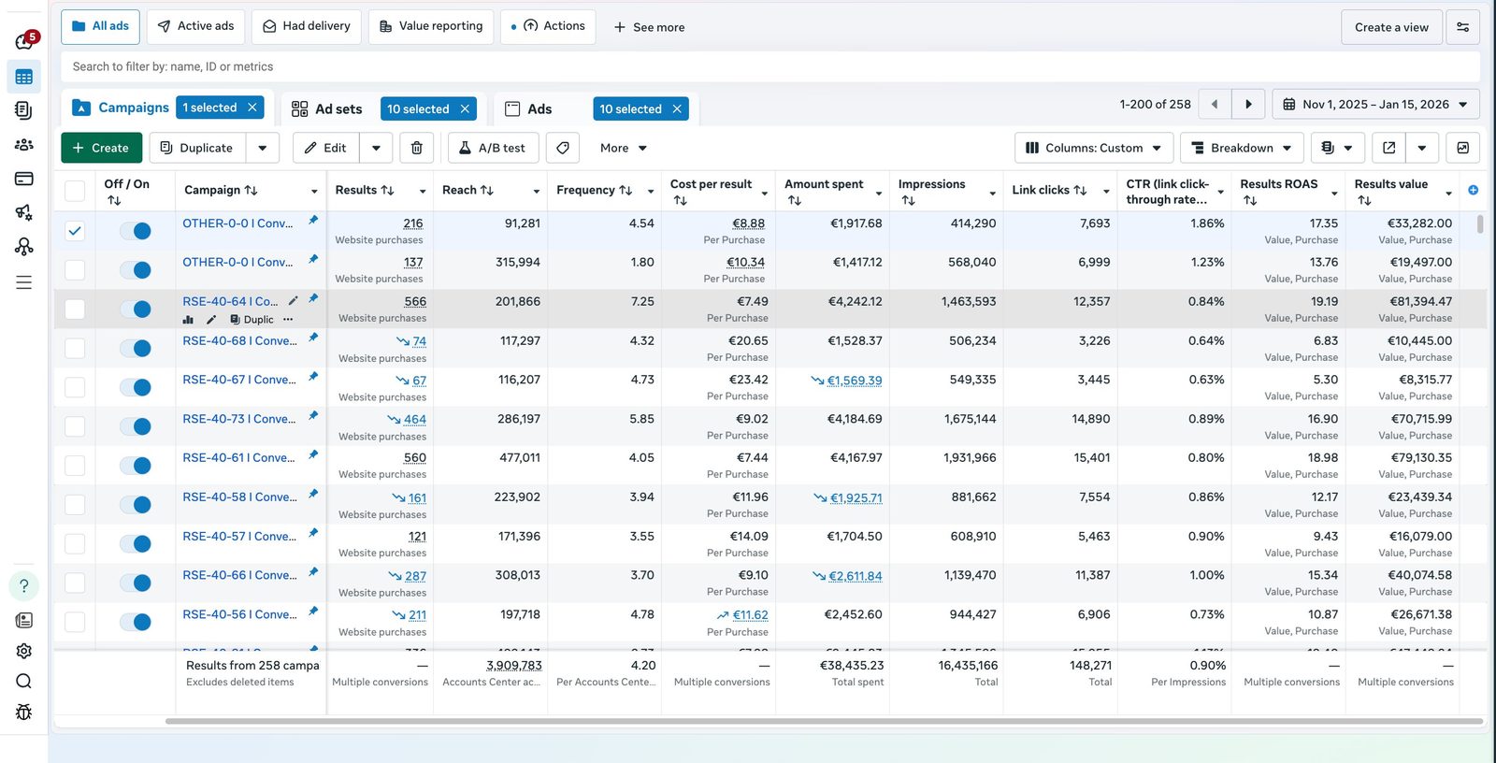Click the tag label icon button

(563, 148)
